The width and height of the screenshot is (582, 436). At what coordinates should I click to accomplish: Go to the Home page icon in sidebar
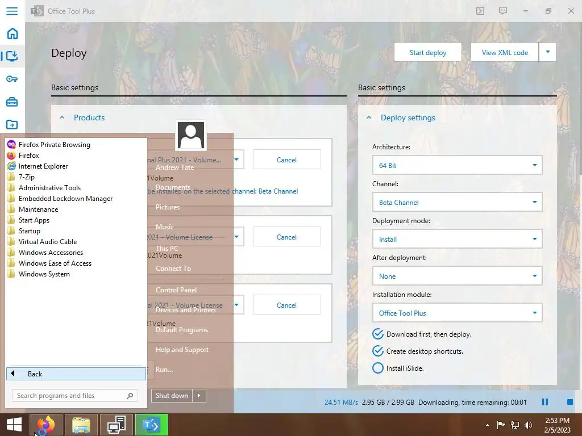tap(13, 33)
